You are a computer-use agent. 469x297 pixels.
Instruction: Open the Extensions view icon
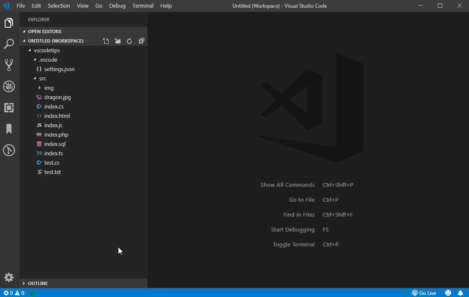pyautogui.click(x=9, y=108)
